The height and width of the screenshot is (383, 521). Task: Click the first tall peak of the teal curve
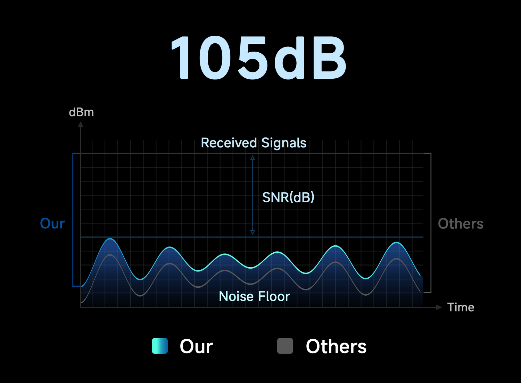pos(110,239)
